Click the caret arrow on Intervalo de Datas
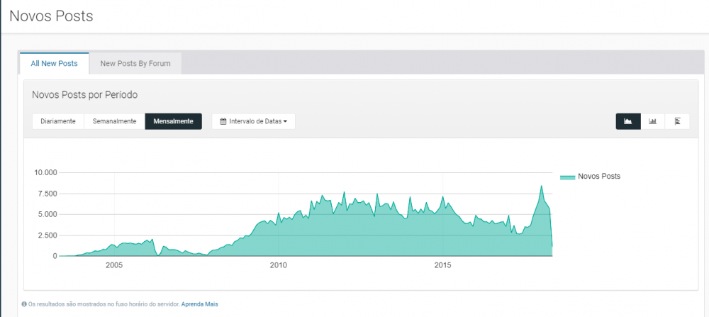 click(x=285, y=122)
